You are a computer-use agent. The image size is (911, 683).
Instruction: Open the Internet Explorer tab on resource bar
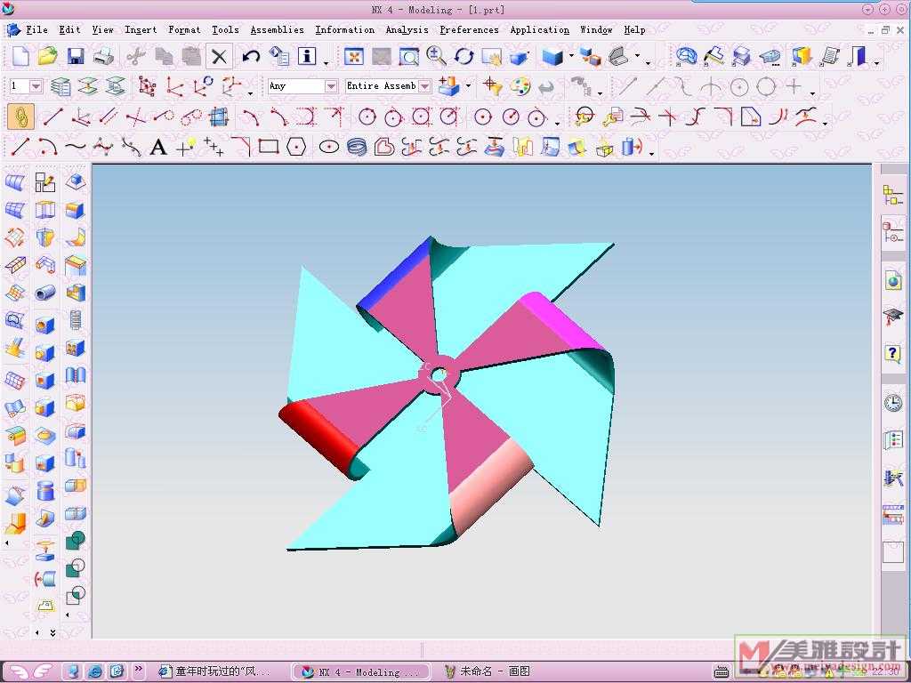click(x=892, y=280)
